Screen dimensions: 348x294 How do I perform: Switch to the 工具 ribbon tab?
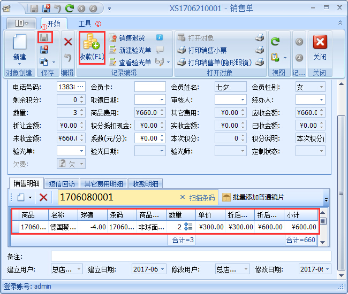[85, 24]
